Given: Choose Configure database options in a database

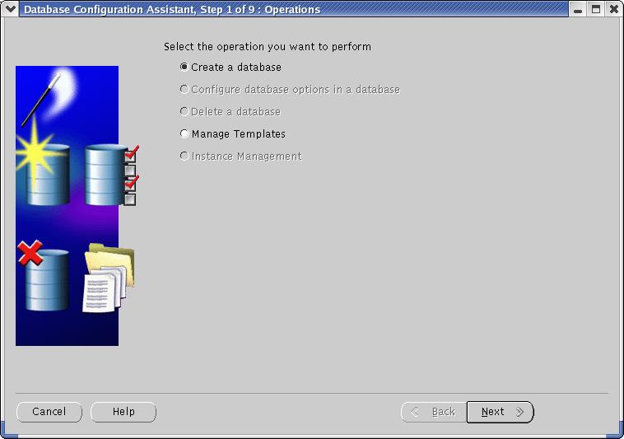Looking at the screenshot, I should 184,90.
